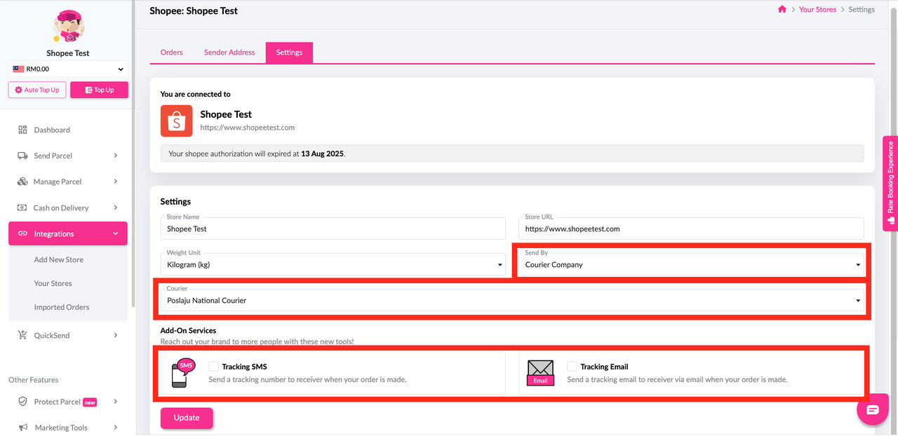
Task: Click the Store Name input field
Action: [x=333, y=229]
